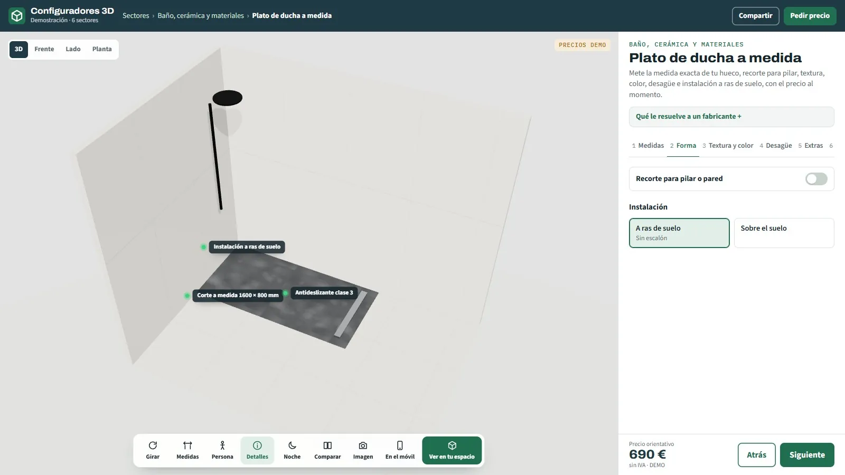Click the Instalación a ras de suelo label
The width and height of the screenshot is (845, 475).
coord(247,247)
